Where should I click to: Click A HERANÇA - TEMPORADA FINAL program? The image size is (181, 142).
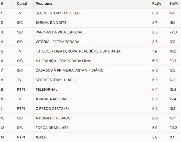point(64,61)
